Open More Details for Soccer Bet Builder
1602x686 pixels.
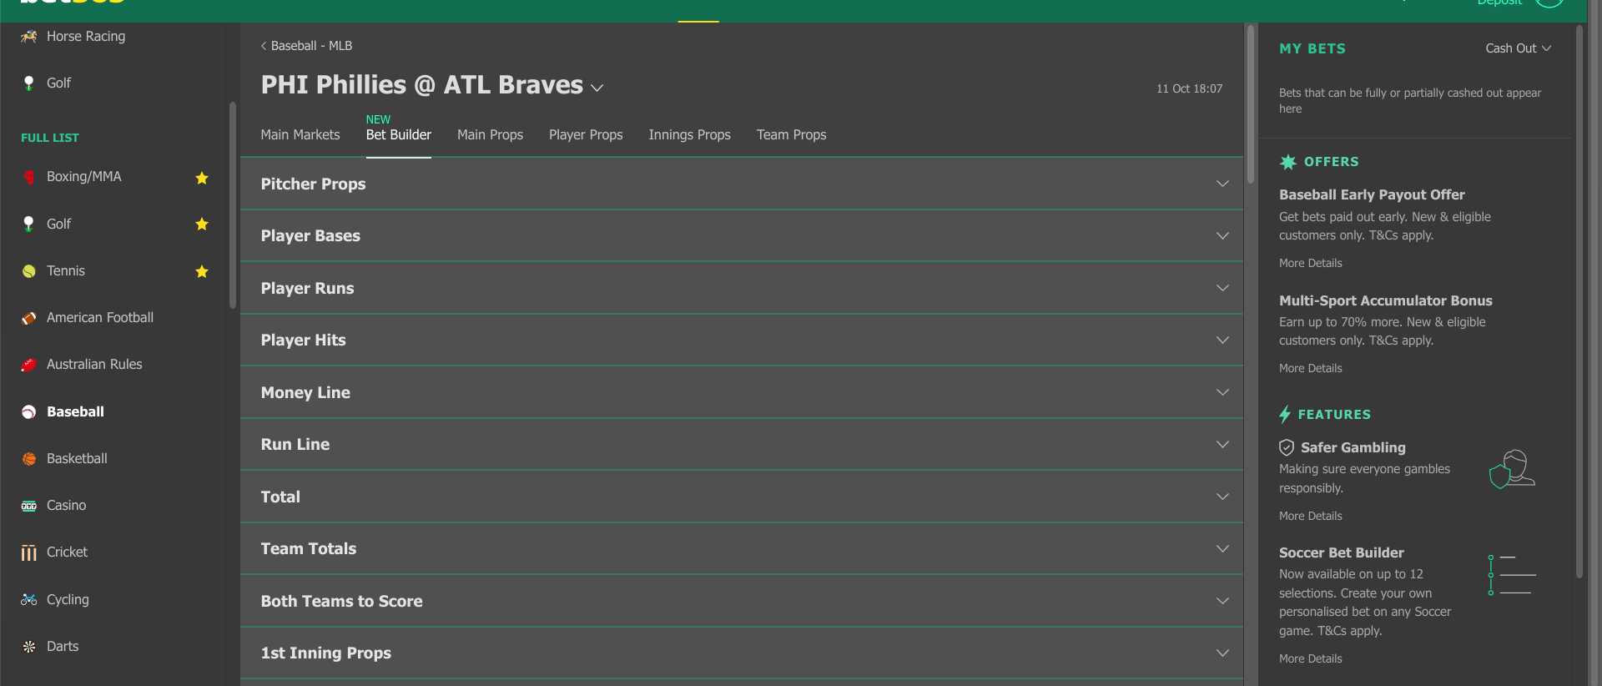tap(1310, 658)
